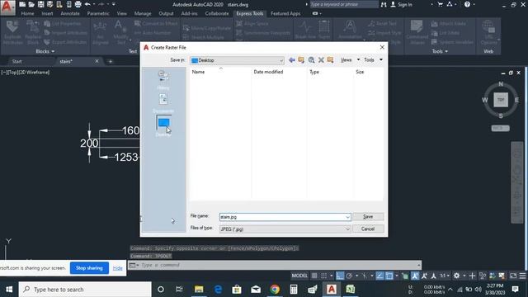Viewport: 528px width, 297px height.
Task: Go up one folder level in dialog
Action: pos(301,60)
